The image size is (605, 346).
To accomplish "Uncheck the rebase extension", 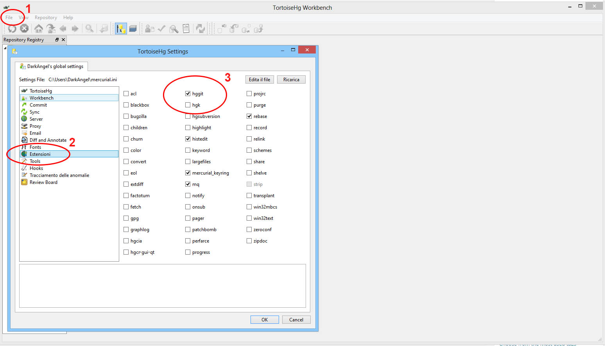I will click(249, 116).
